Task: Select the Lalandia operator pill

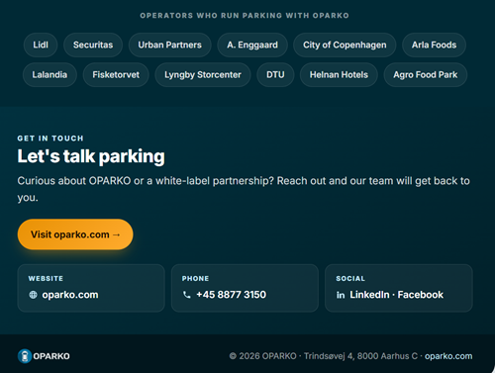Action: [x=49, y=75]
